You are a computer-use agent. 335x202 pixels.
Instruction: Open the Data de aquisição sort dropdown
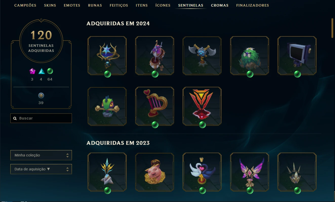[x=41, y=169]
